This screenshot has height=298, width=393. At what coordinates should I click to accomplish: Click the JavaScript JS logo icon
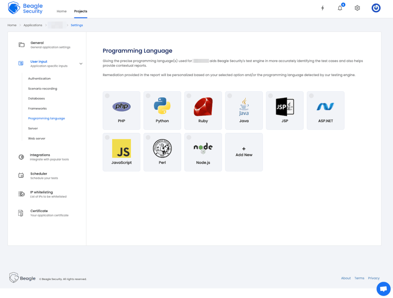click(121, 148)
